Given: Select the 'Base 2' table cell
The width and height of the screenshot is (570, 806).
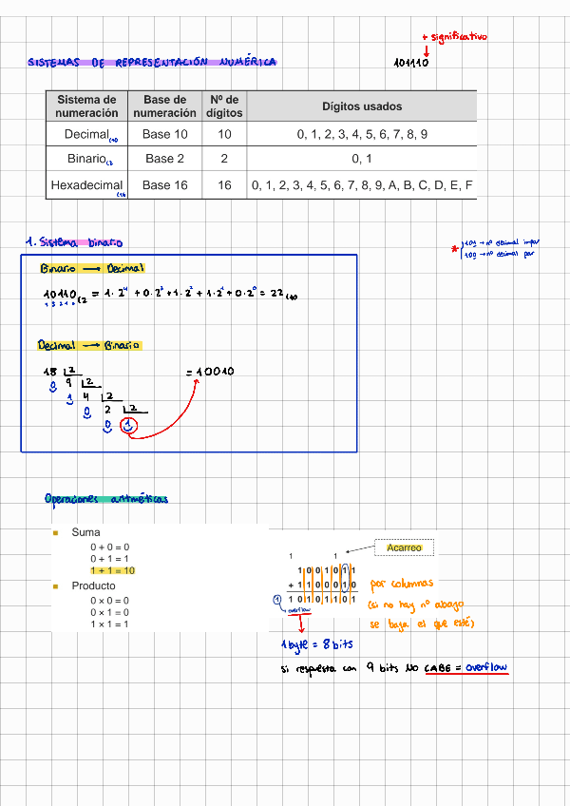Looking at the screenshot, I should click(x=165, y=160).
